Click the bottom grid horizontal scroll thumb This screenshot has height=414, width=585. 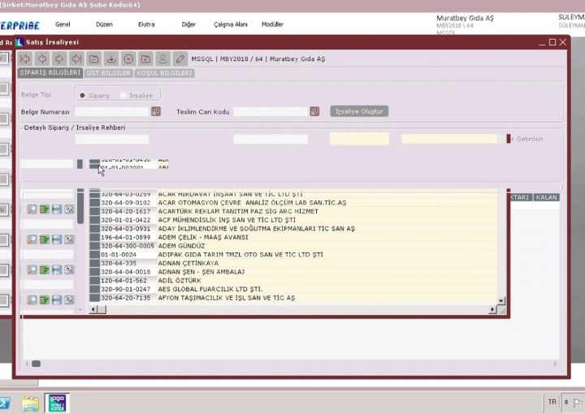37,364
